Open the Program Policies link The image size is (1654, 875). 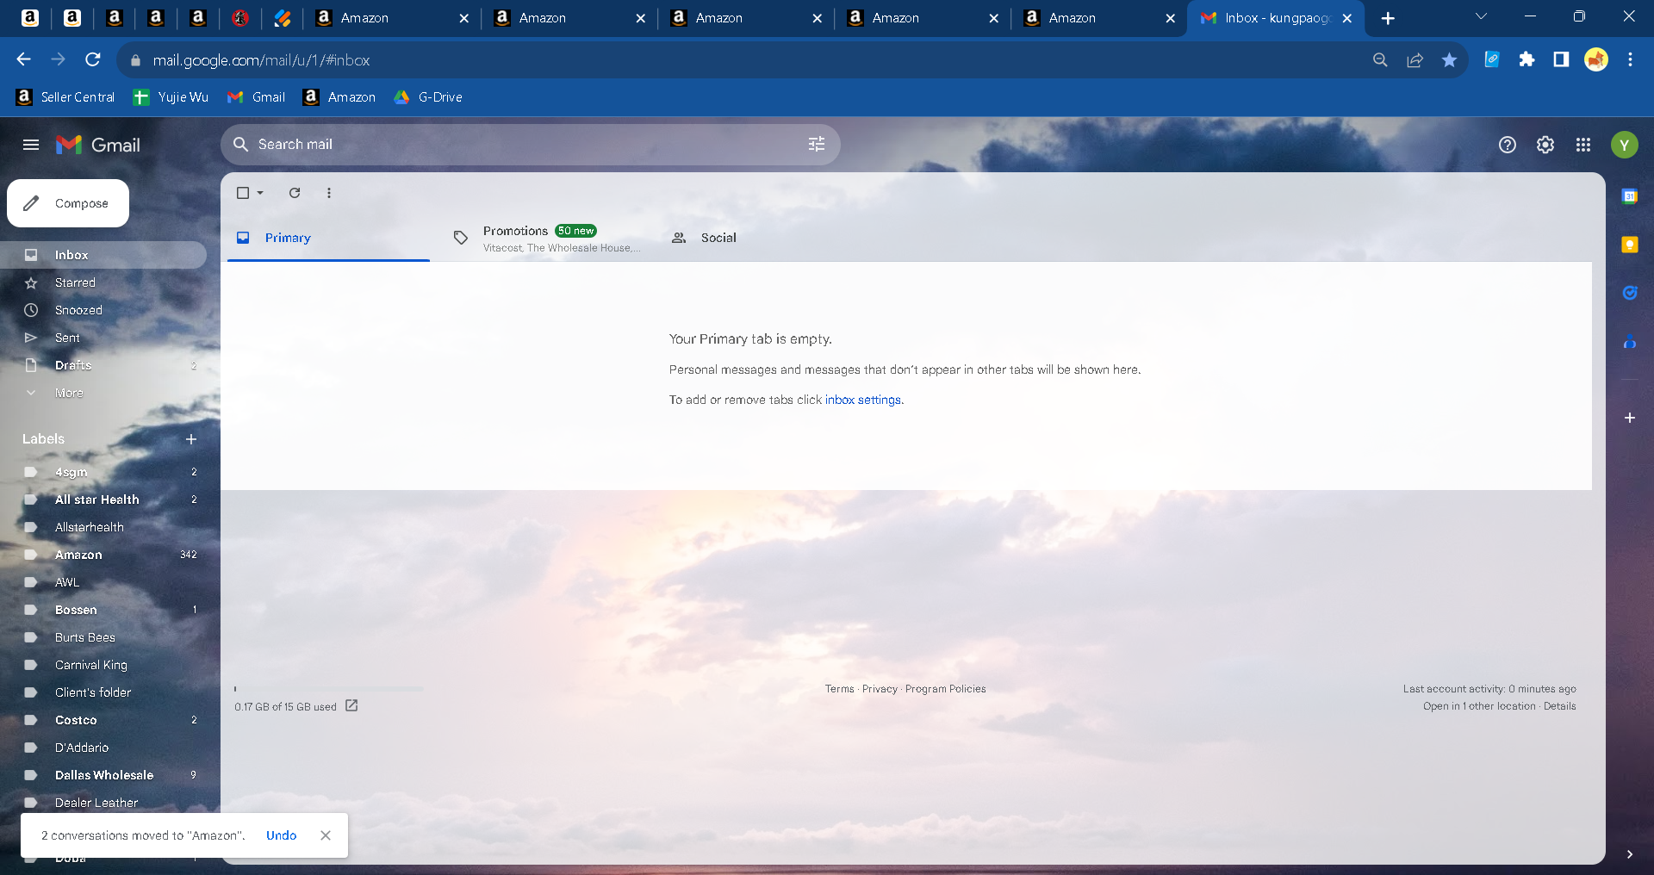click(x=946, y=689)
